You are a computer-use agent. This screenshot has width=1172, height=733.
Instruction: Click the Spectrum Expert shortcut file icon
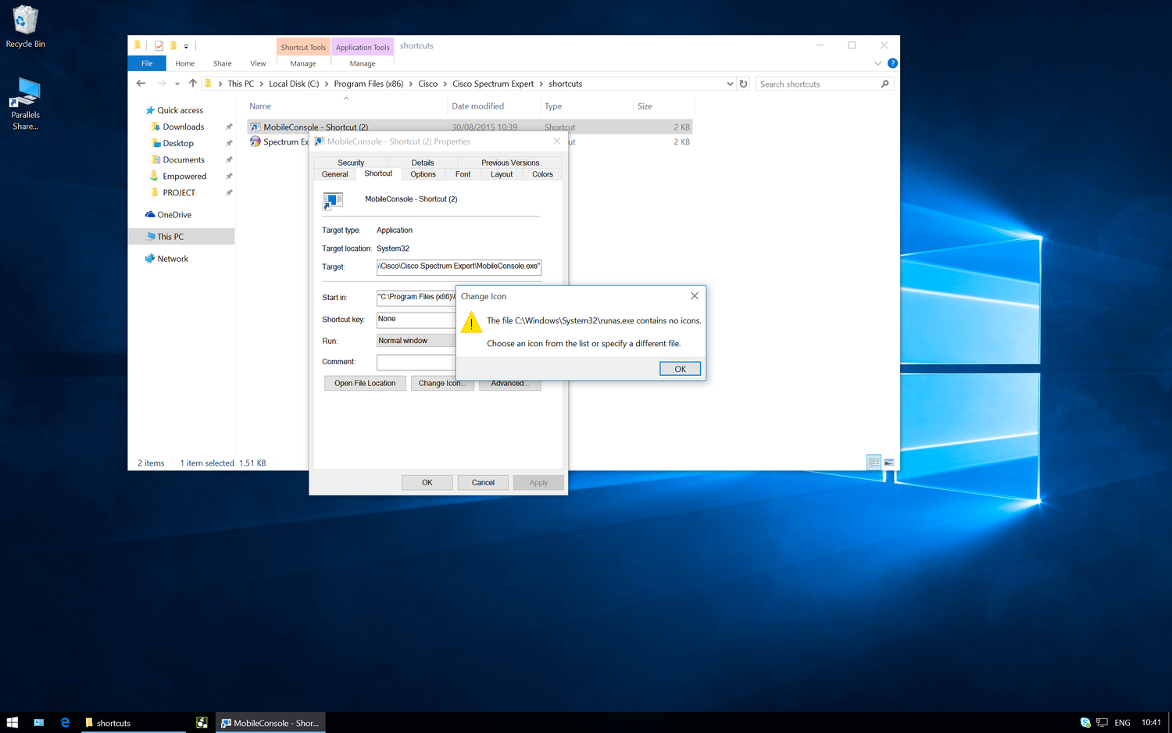click(x=255, y=141)
